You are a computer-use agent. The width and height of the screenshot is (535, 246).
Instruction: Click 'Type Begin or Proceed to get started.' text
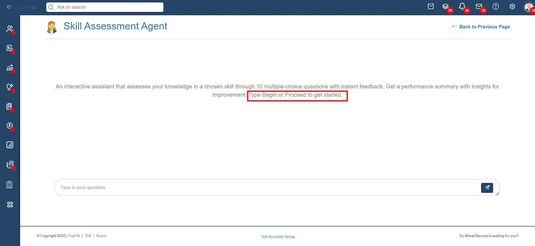click(296, 95)
